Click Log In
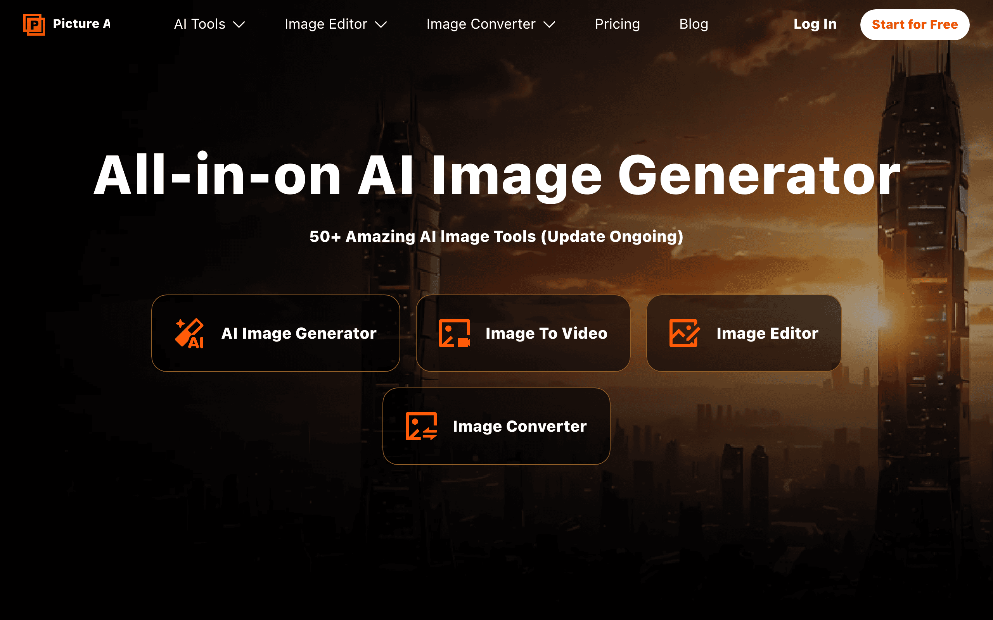993x620 pixels. coord(815,24)
